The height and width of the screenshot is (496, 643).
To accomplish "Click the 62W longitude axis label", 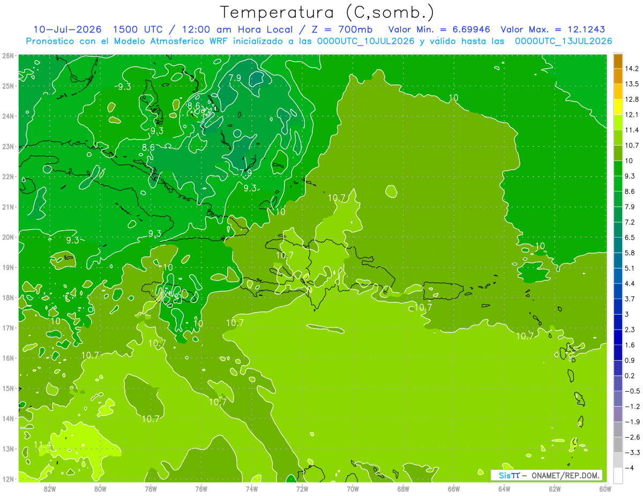I will point(555,489).
